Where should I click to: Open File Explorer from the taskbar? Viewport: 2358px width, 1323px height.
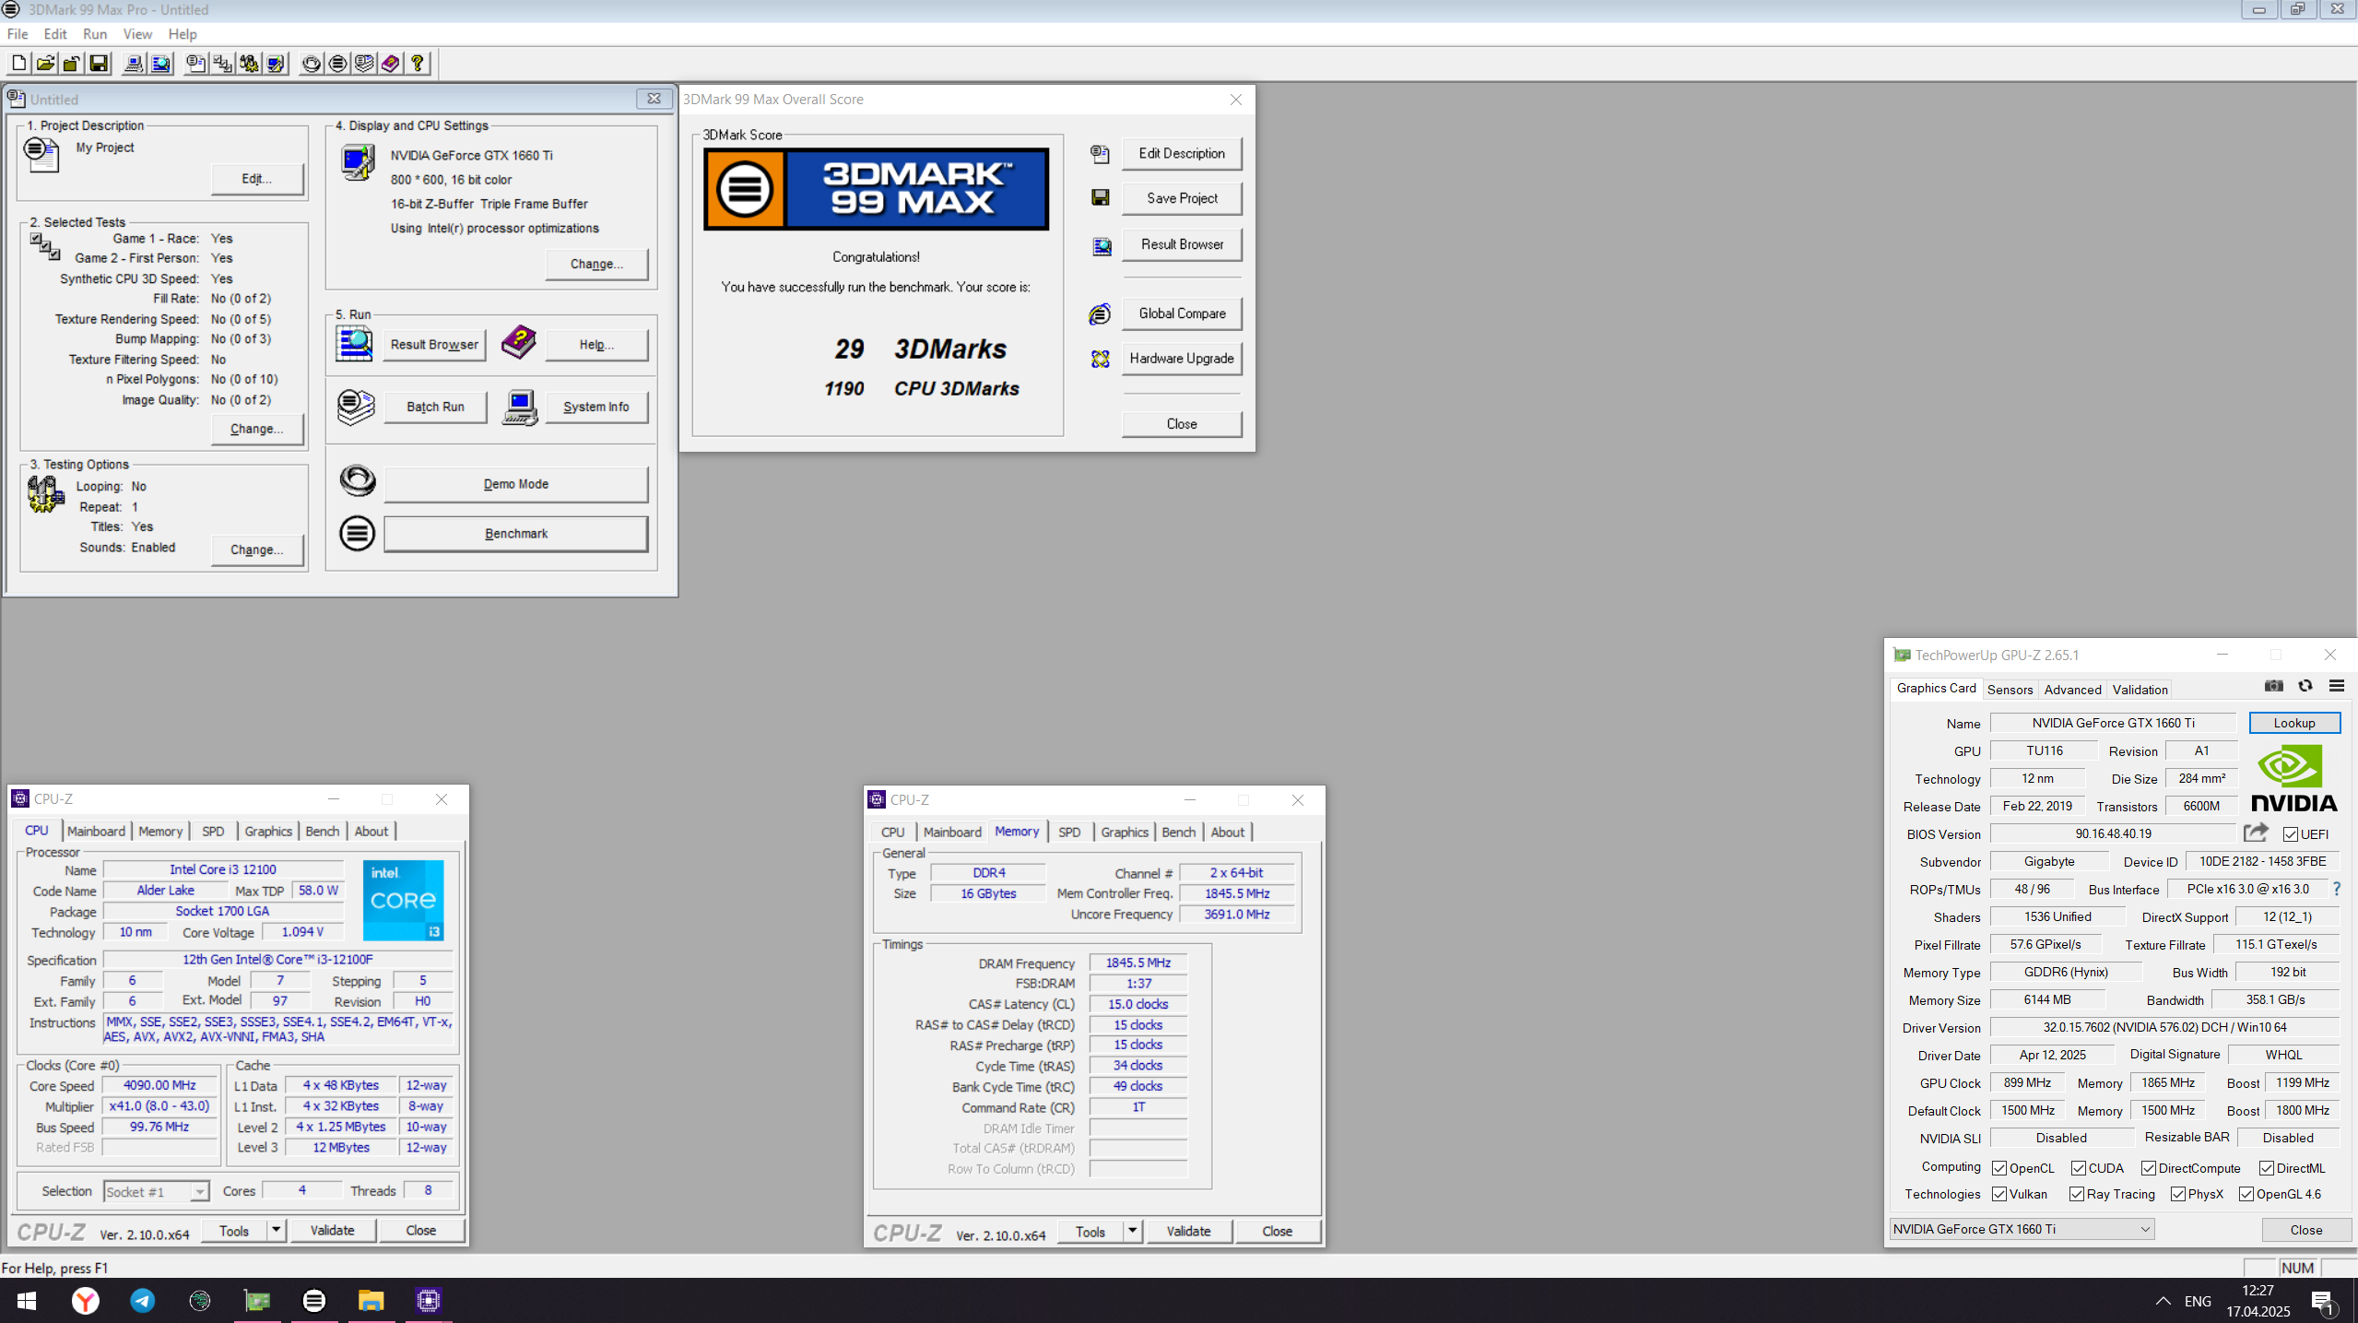(371, 1300)
